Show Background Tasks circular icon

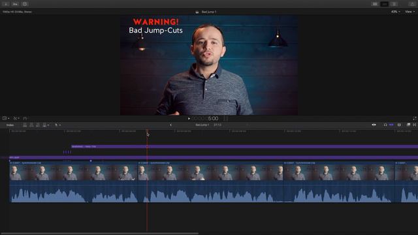click(25, 4)
